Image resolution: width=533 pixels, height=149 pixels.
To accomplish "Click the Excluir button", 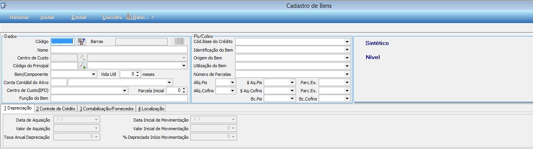I will point(79,17).
